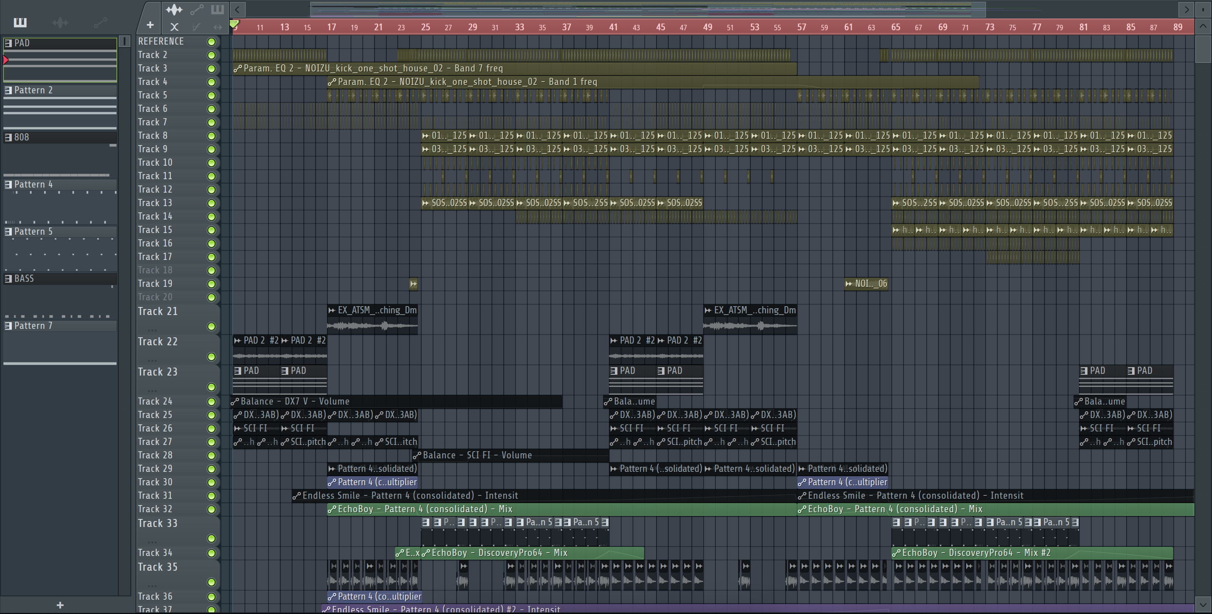1212x614 pixels.
Task: Click the add track plus button
Action: click(150, 25)
